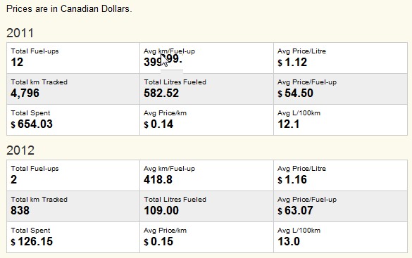This screenshot has height=258, width=412.
Task: Select the 2011 Total Spent $654.03
Action: tap(32, 124)
